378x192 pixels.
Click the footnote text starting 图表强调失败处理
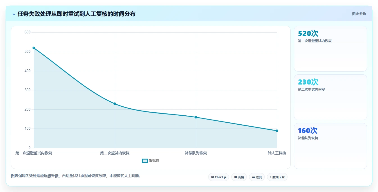click(76, 176)
